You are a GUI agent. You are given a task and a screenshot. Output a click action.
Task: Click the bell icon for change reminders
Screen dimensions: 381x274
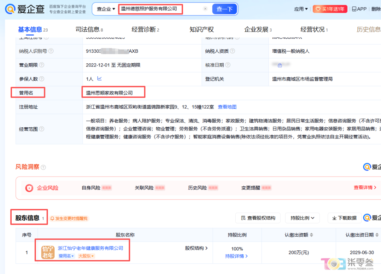coord(52,218)
